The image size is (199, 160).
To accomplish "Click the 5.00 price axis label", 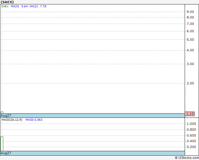I will pyautogui.click(x=191, y=40).
